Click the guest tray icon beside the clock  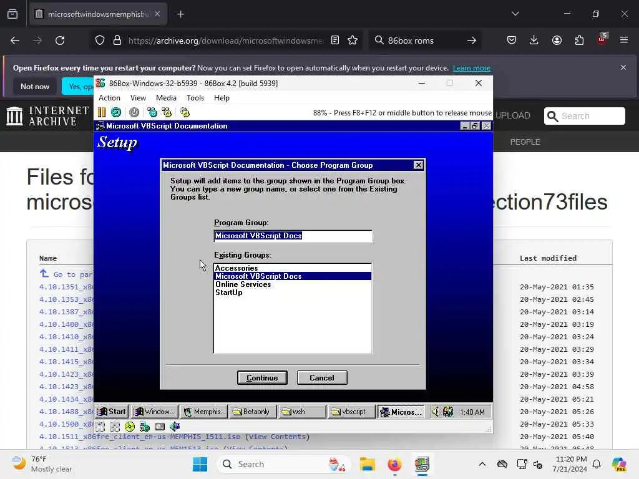click(x=448, y=412)
